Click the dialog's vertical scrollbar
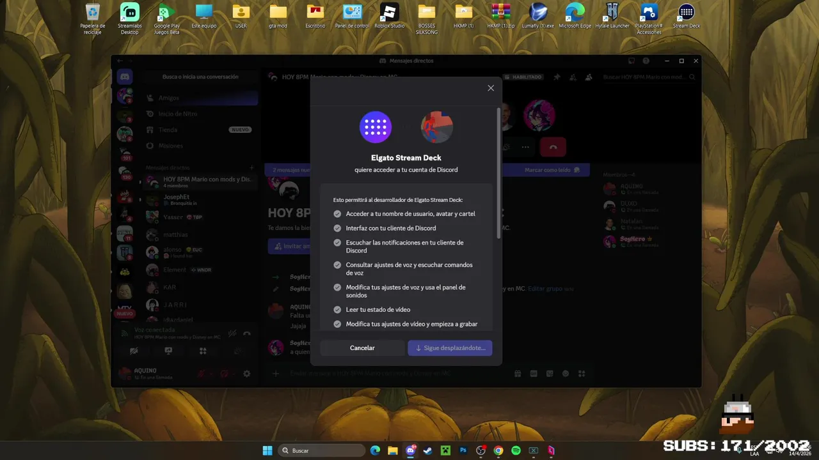This screenshot has height=460, width=819. [499, 174]
